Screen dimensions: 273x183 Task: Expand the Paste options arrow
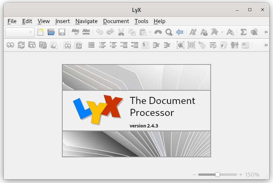[150, 32]
